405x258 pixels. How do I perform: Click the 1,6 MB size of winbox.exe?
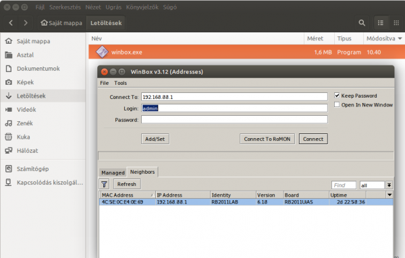point(323,53)
